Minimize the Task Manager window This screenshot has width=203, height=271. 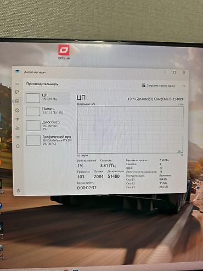pos(165,72)
